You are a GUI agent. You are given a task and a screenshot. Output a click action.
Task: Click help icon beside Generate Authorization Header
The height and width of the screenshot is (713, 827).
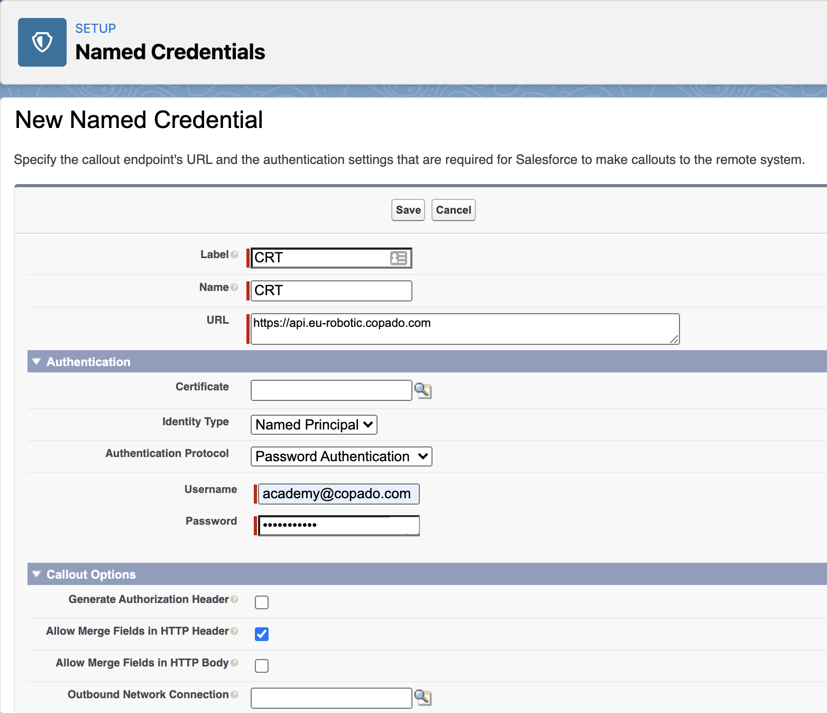point(234,599)
